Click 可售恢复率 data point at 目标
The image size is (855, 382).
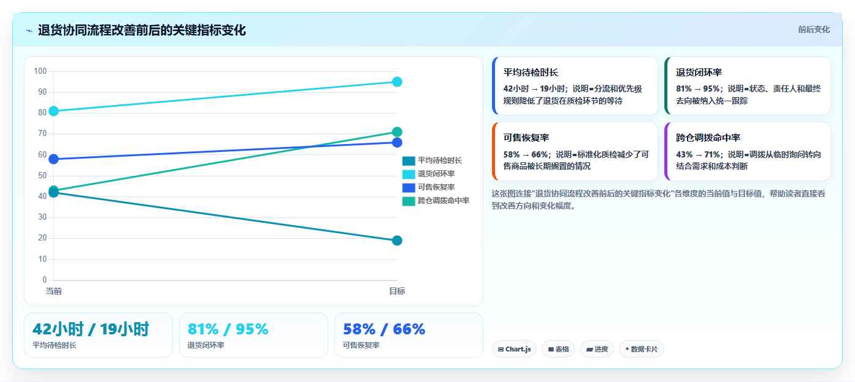[397, 142]
